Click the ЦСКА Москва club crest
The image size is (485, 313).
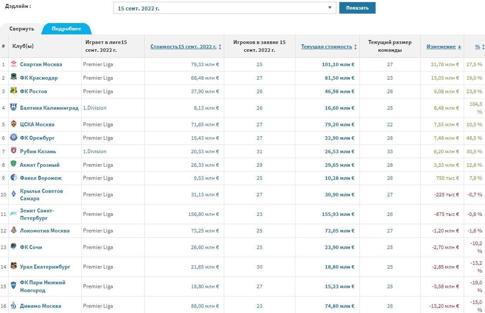(13, 124)
